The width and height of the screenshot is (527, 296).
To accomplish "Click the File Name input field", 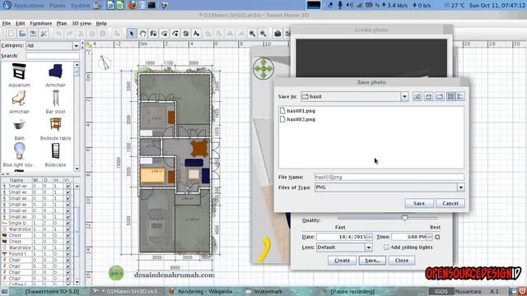I will coord(389,178).
